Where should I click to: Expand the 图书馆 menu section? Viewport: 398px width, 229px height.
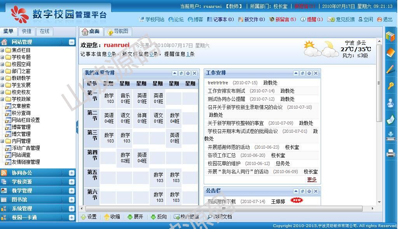click(x=72, y=200)
